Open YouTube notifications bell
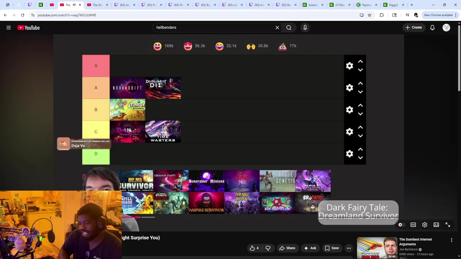461x259 pixels. pyautogui.click(x=432, y=28)
